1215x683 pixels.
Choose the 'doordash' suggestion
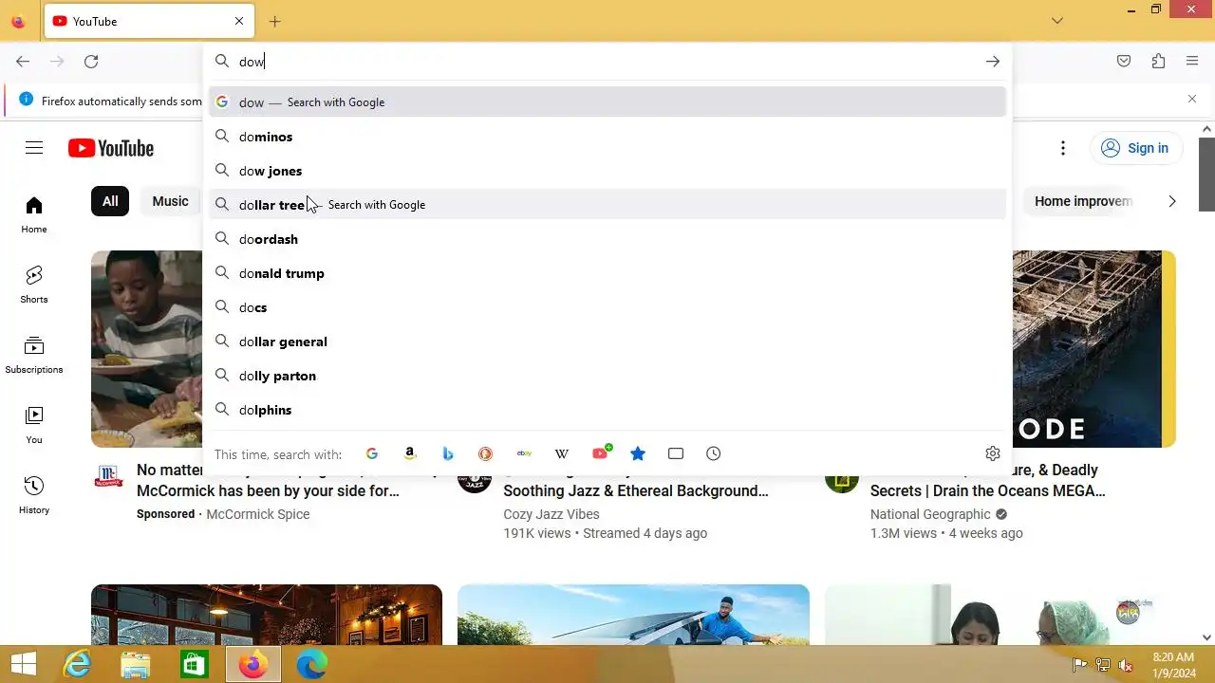click(607, 239)
